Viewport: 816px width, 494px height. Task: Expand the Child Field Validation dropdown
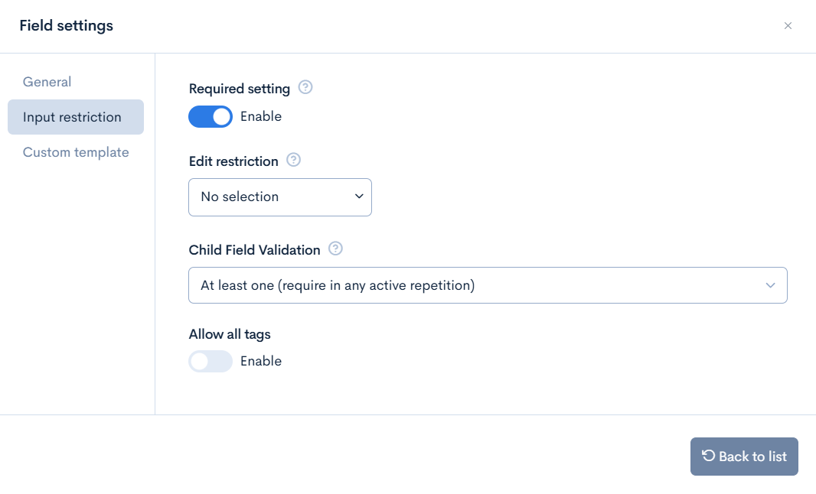488,285
